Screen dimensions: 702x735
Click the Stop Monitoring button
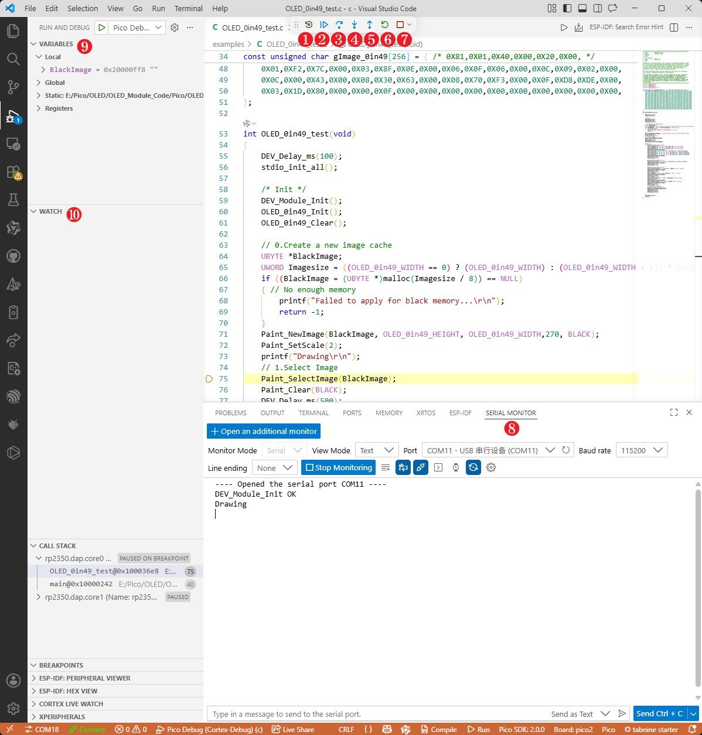tap(338, 467)
